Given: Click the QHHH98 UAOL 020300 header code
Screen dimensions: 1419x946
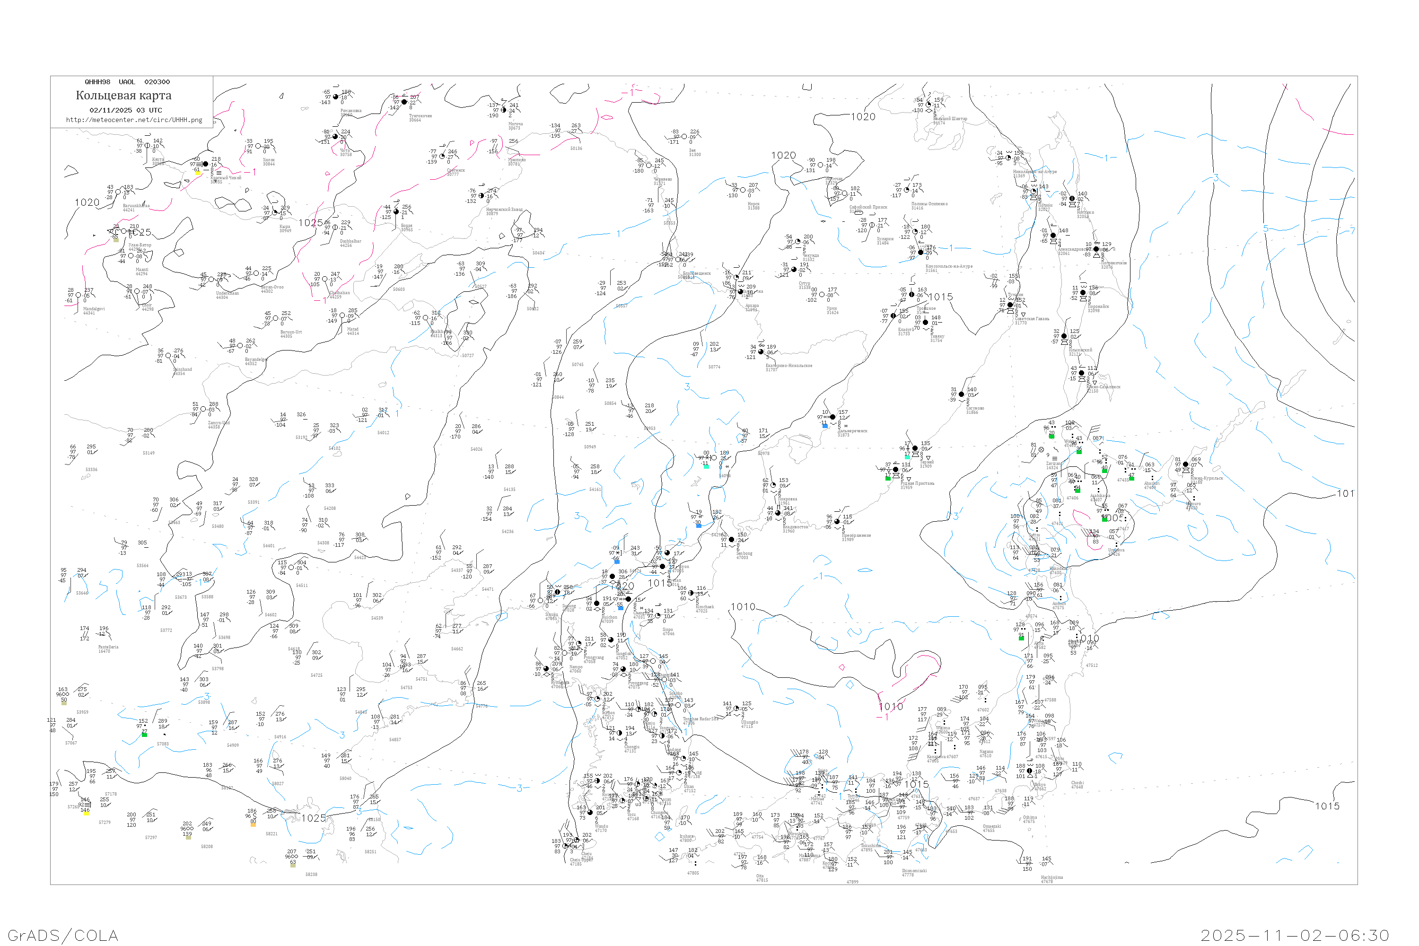Looking at the screenshot, I should pos(127,82).
